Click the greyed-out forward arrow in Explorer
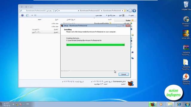Screen dimensions: 191x107 130,11
